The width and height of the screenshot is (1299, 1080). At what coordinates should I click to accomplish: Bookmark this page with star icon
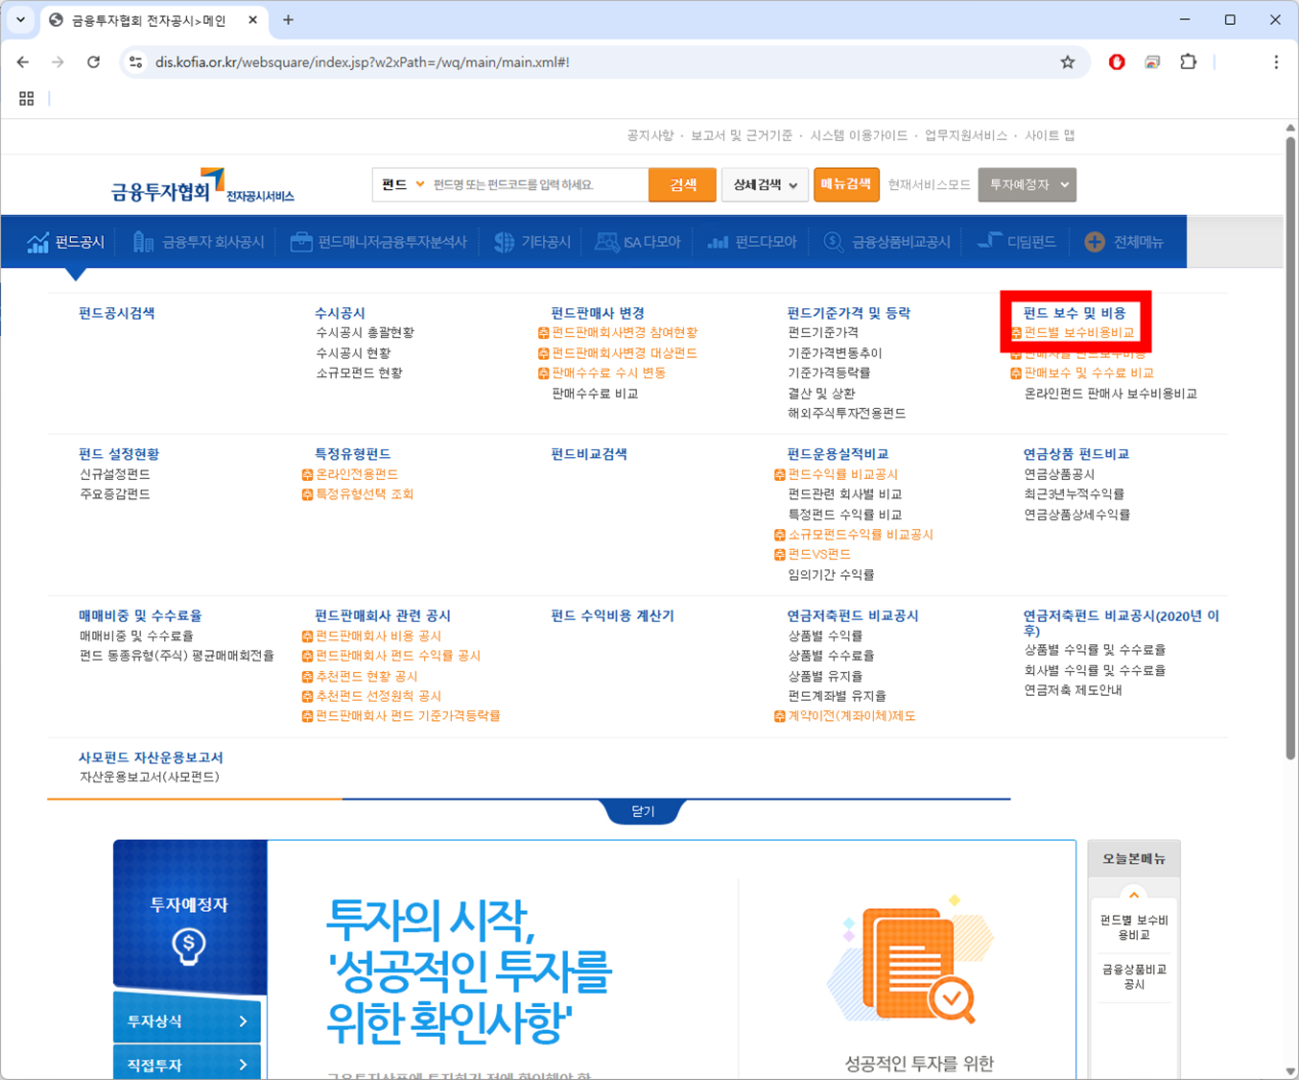point(1068,62)
